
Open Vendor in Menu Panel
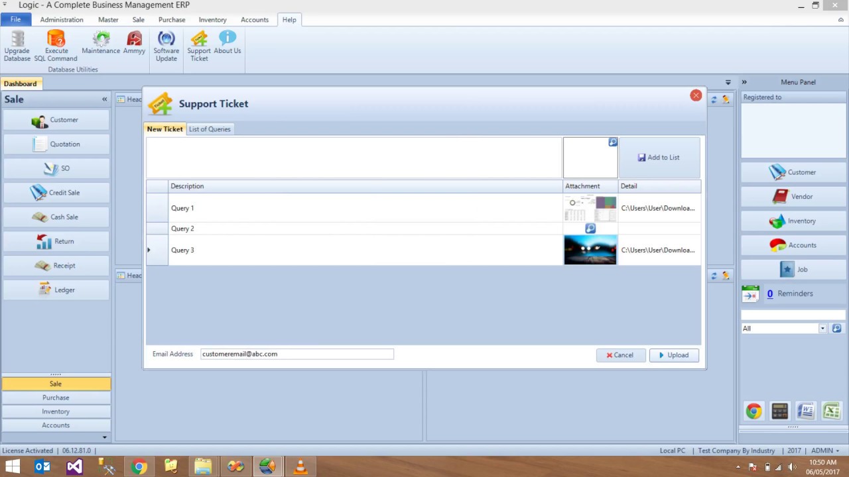[793, 197]
